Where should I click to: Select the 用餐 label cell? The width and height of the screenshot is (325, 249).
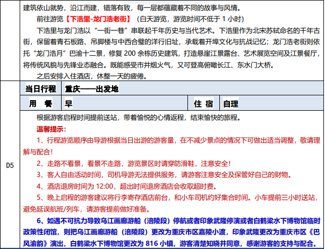click(40, 103)
